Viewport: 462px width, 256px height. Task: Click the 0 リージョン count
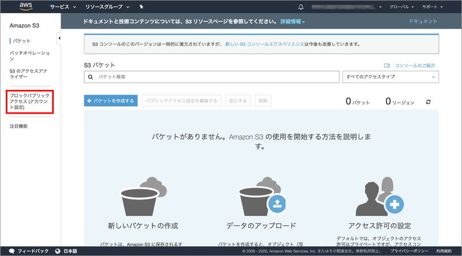click(x=400, y=101)
